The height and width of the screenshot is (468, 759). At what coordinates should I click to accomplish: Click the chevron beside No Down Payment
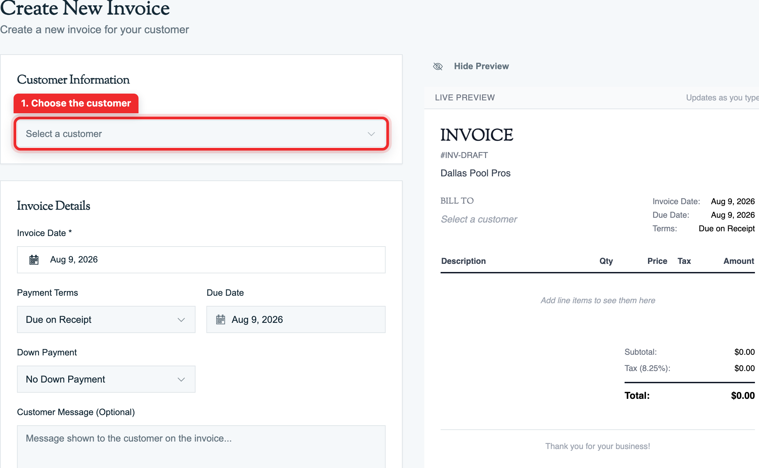coord(181,379)
